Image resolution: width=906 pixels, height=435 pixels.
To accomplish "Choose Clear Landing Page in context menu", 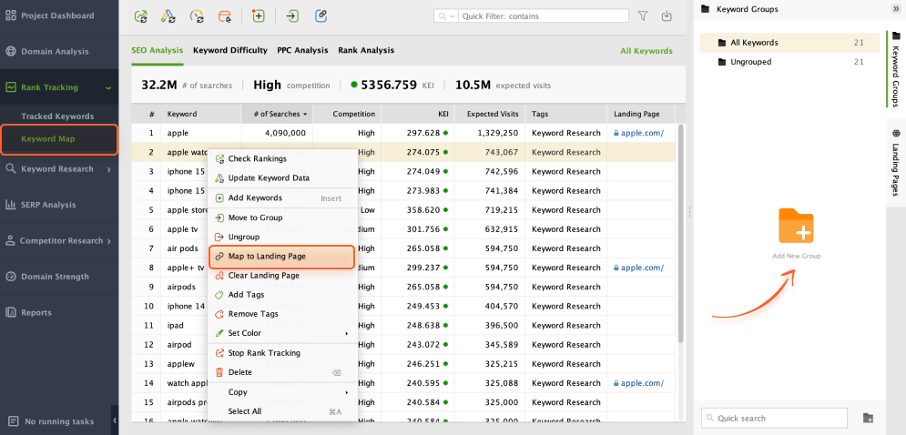I will pos(282,276).
